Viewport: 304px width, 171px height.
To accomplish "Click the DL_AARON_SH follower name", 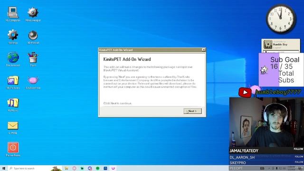I will click(x=242, y=157).
